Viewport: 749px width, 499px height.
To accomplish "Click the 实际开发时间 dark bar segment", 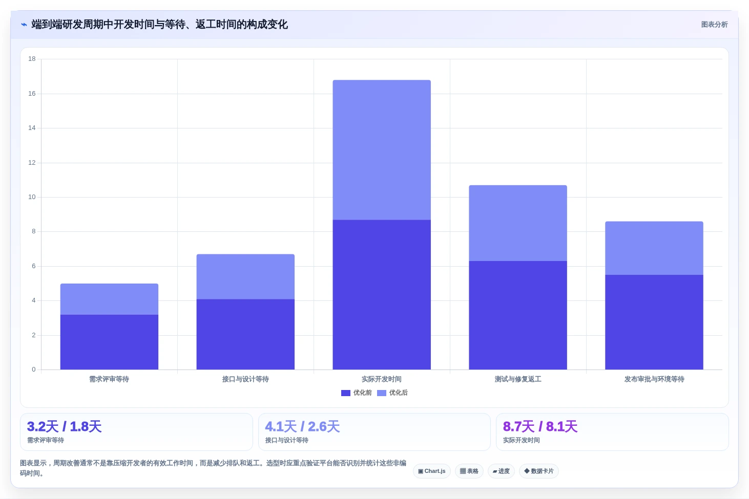I will (382, 295).
